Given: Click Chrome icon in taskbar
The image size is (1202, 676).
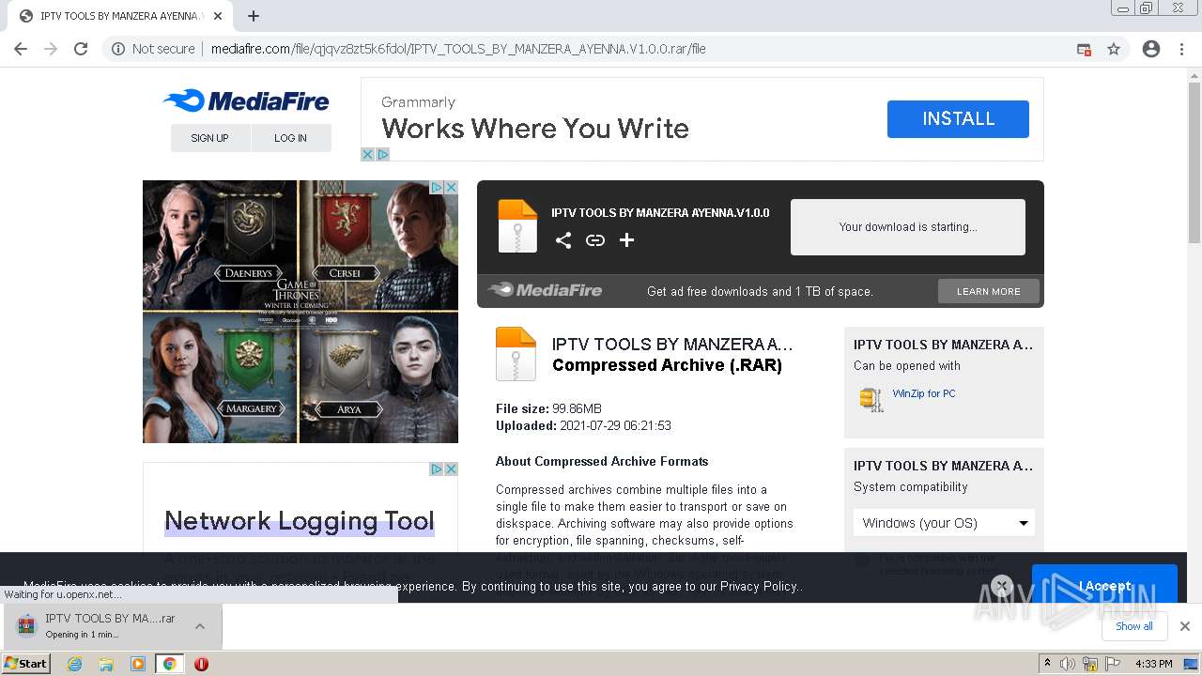Looking at the screenshot, I should click(169, 664).
